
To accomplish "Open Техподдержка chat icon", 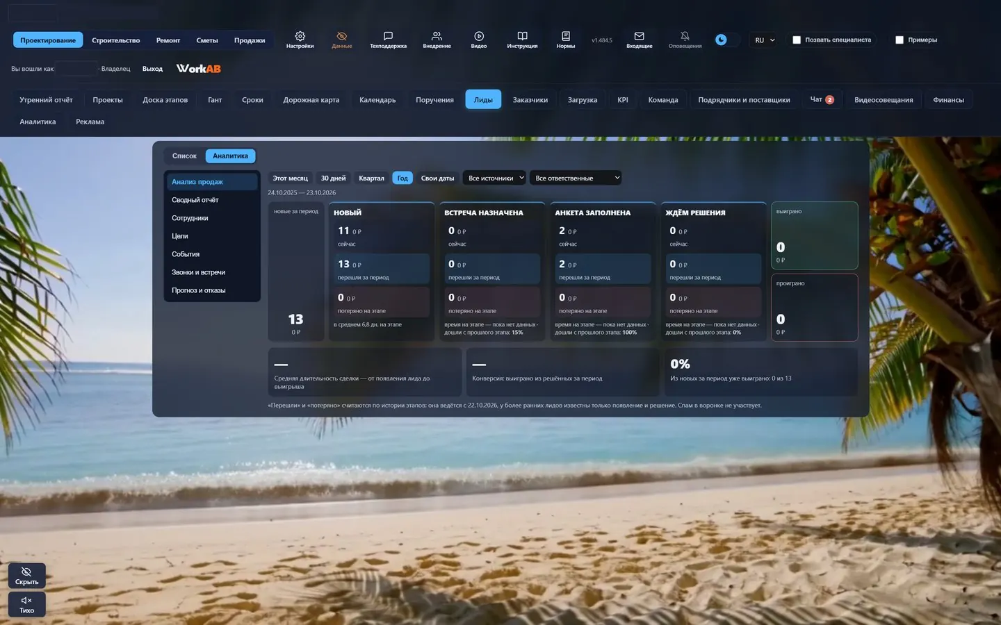I will 388,40.
